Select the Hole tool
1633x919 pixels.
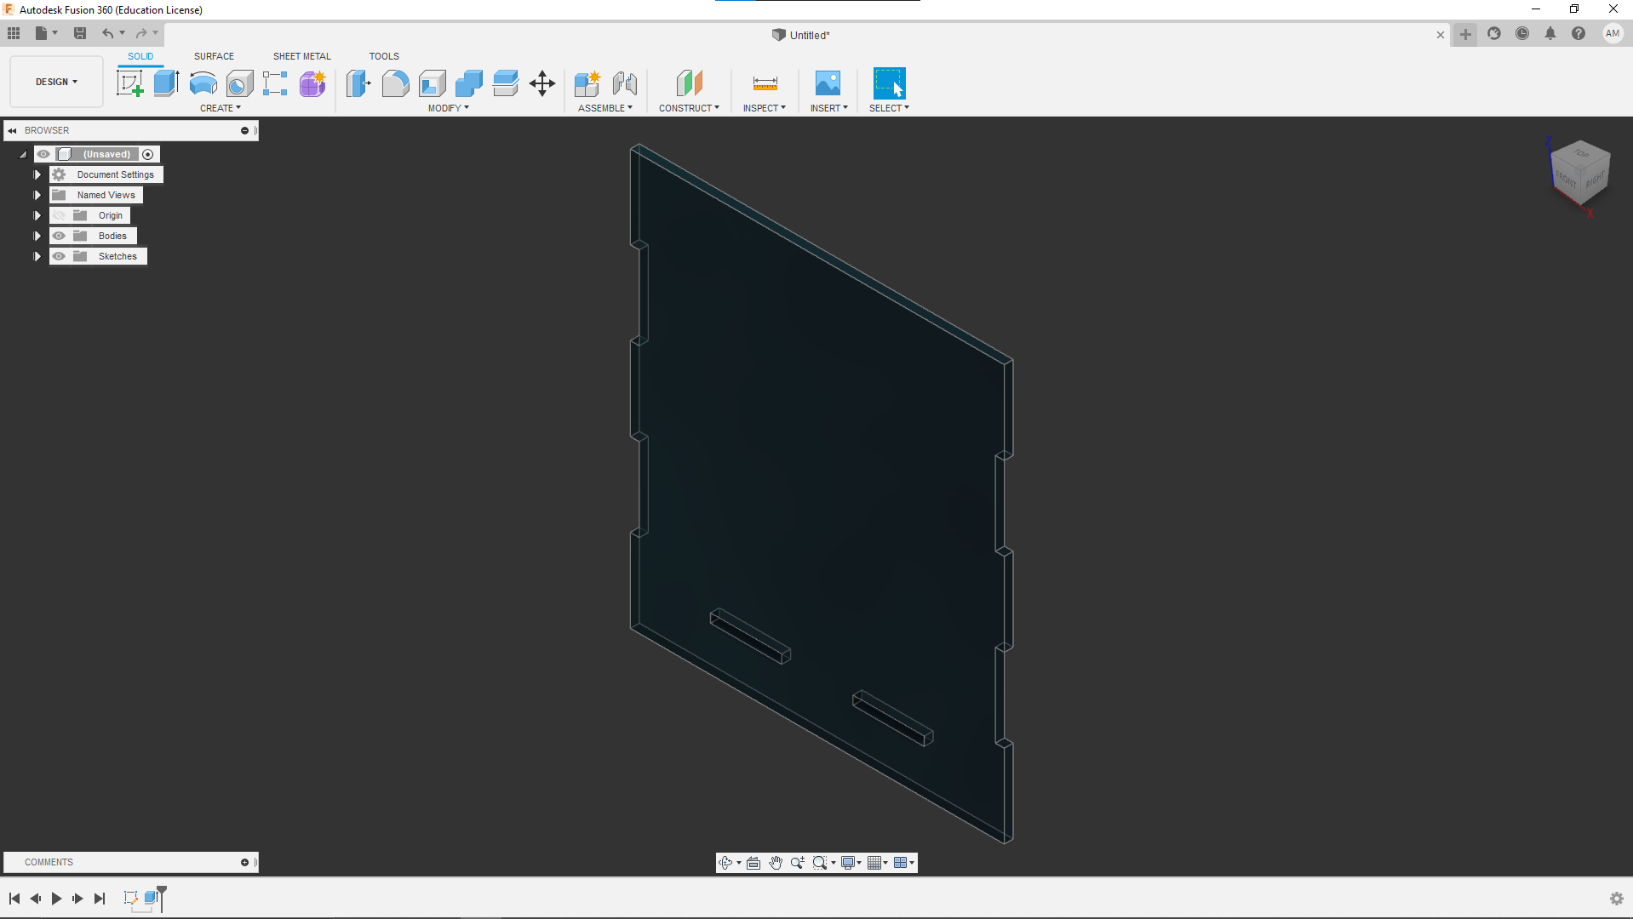pyautogui.click(x=239, y=83)
